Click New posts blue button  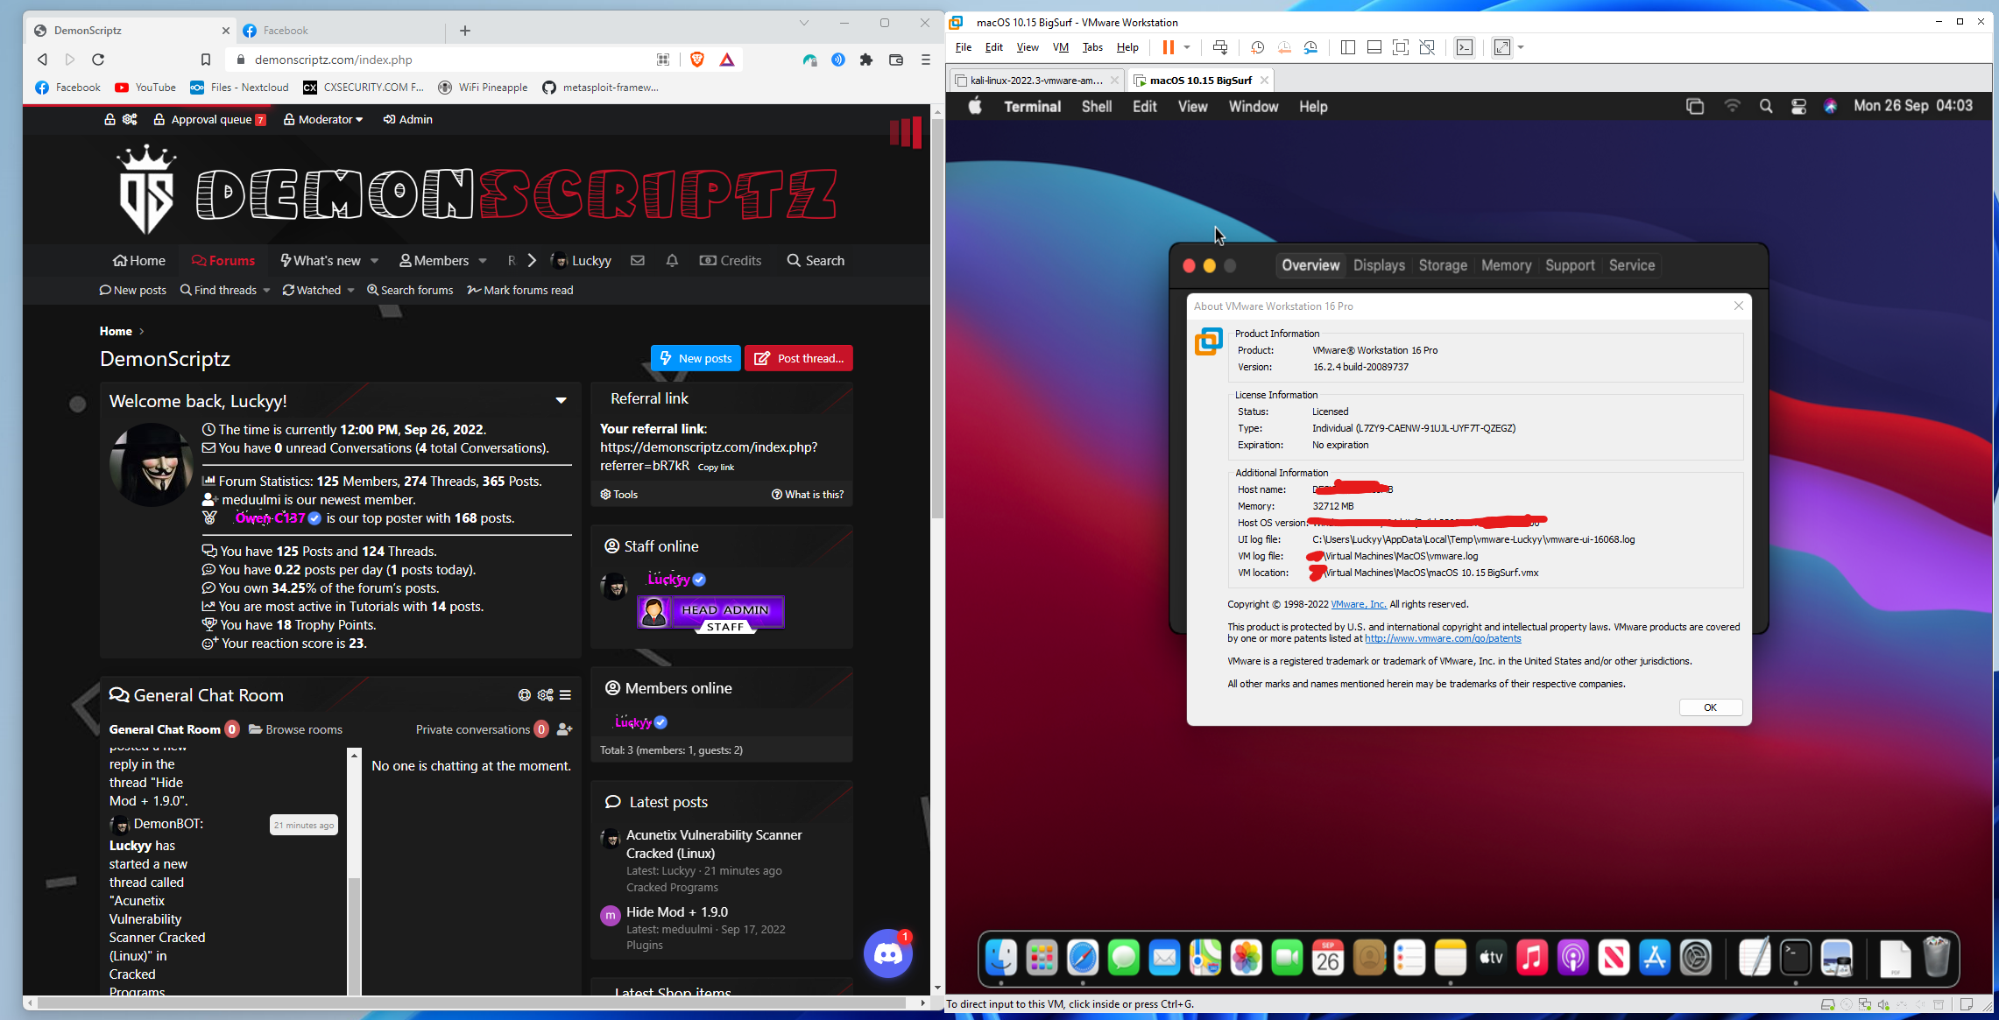(696, 358)
